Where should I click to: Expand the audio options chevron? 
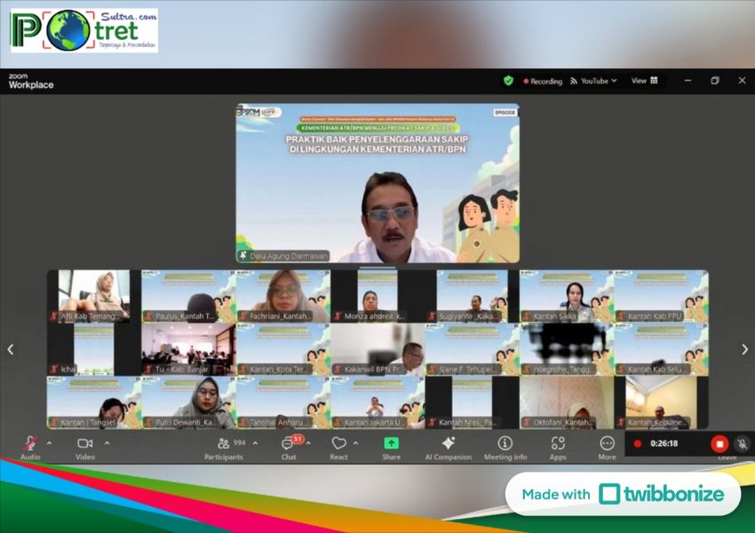pyautogui.click(x=49, y=442)
